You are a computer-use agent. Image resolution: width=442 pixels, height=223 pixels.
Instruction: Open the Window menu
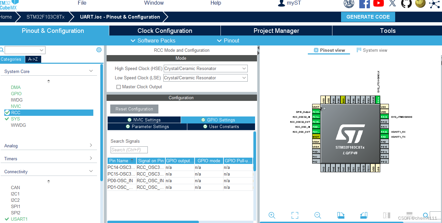tap(154, 3)
